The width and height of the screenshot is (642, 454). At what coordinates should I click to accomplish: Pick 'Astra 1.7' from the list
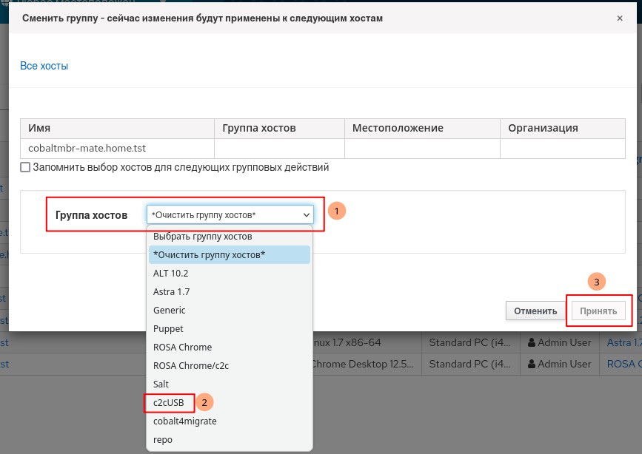click(171, 292)
